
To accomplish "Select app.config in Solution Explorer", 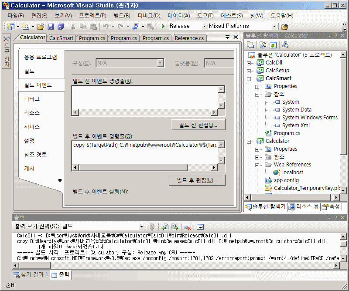I will point(286,180).
